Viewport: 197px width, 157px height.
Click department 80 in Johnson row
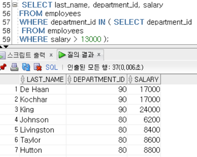122,120
